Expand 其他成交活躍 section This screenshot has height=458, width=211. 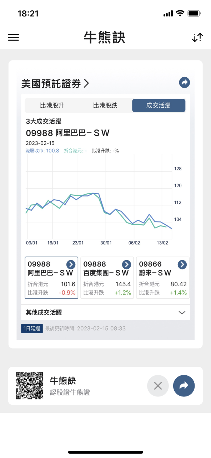[x=106, y=312]
